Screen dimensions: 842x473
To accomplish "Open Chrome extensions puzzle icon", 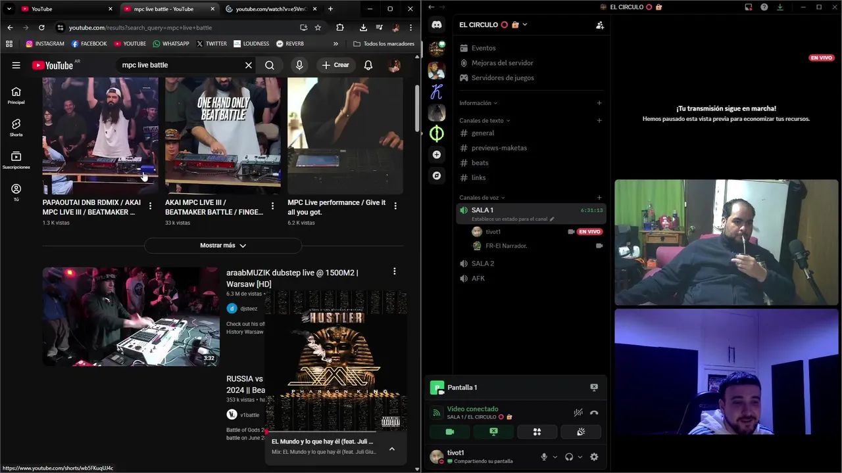I will (x=340, y=28).
